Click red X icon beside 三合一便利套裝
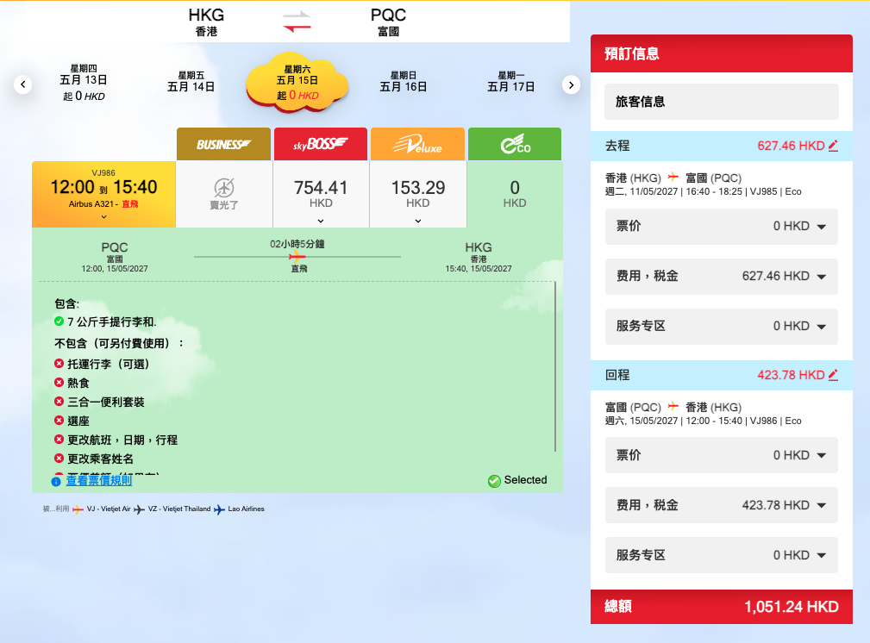Image resolution: width=870 pixels, height=643 pixels. point(59,401)
